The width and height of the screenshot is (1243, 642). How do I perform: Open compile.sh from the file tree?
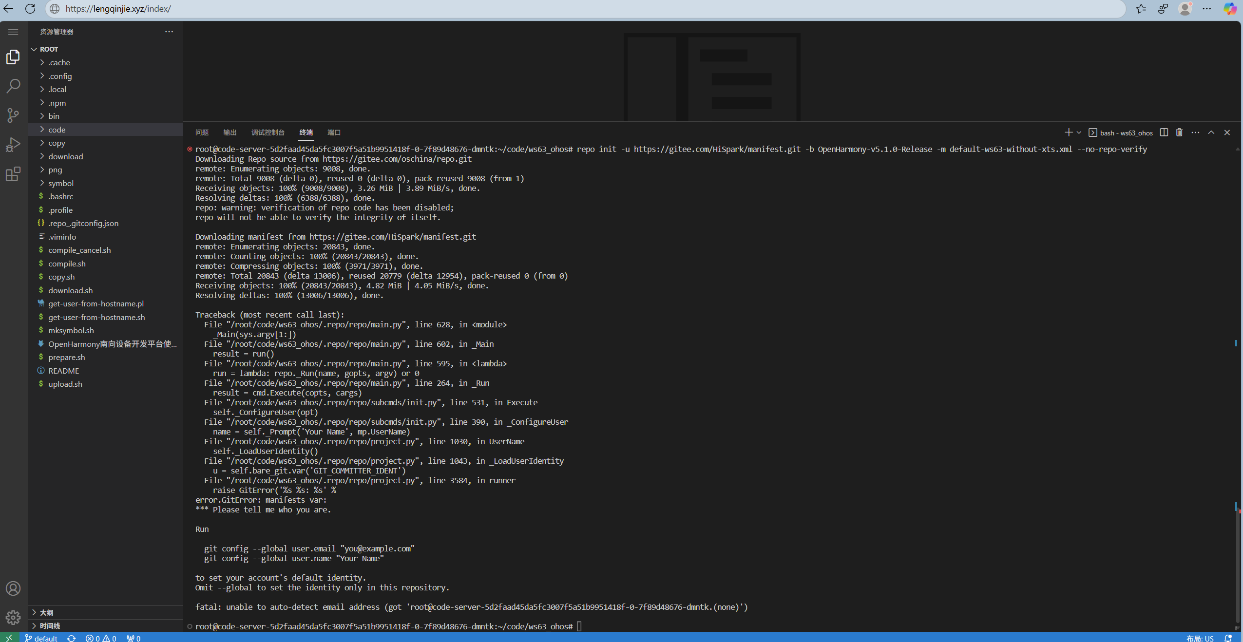[x=67, y=263]
